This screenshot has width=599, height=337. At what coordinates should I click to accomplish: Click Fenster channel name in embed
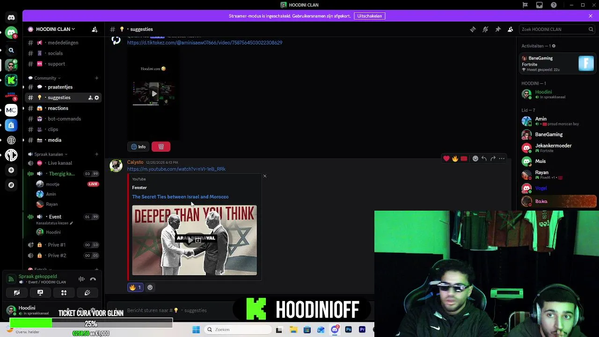click(139, 188)
